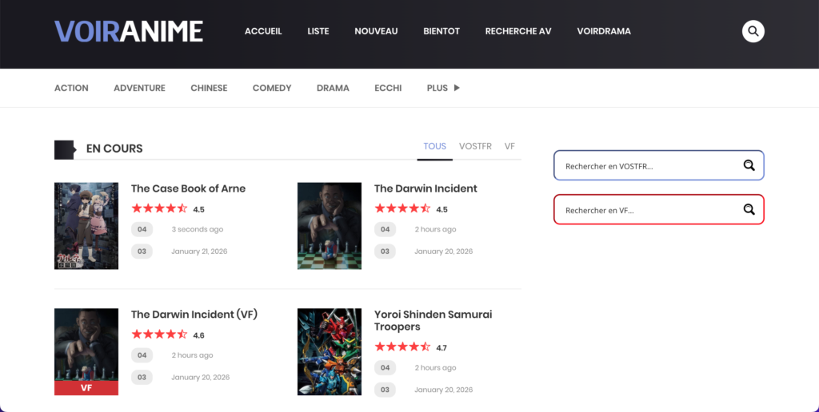Click magnifier icon in VOSTFR search box
The width and height of the screenshot is (819, 412).
(749, 165)
